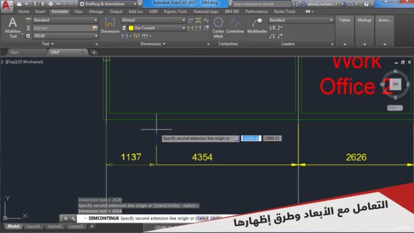
Task: Click the dimension layer override icon
Action: [x=124, y=28]
